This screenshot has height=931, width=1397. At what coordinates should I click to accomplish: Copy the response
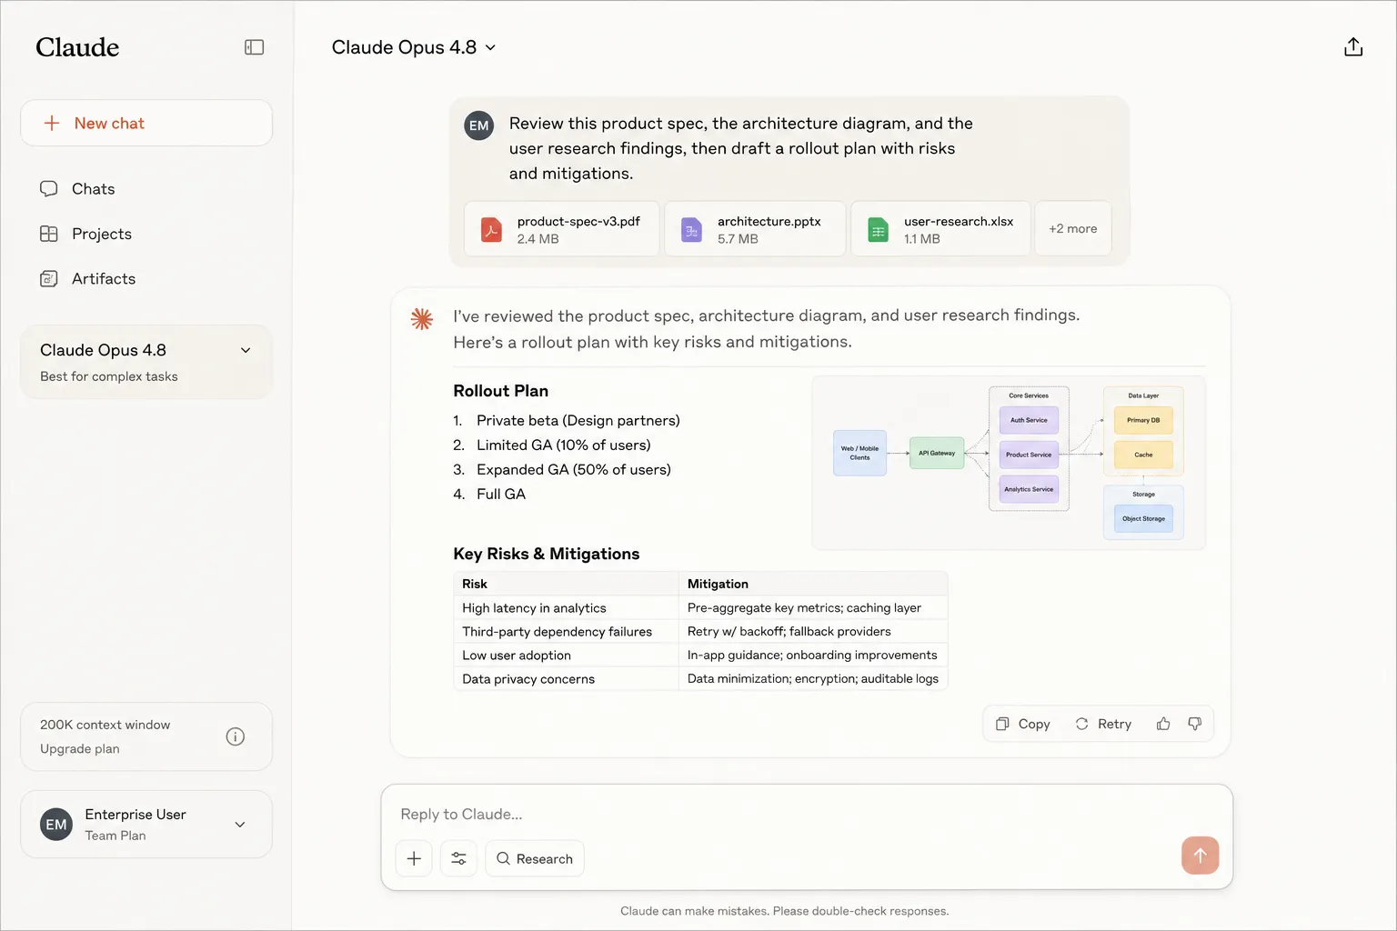[x=1023, y=724]
